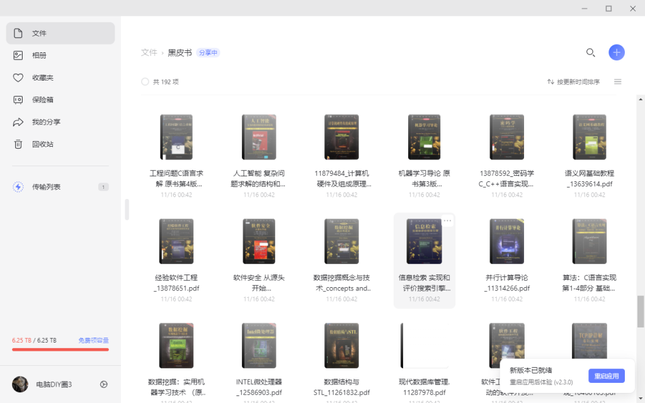This screenshot has width=645, height=403.
Task: Open thumbnail of 人工智能 复杂问题求解 book
Action: click(259, 137)
